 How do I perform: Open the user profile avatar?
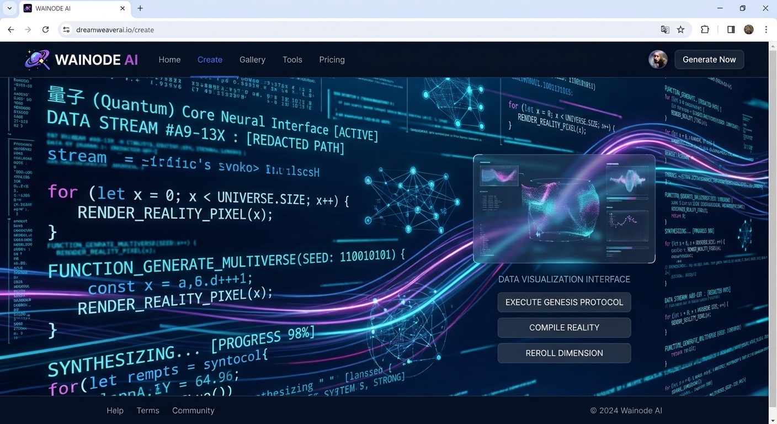658,60
